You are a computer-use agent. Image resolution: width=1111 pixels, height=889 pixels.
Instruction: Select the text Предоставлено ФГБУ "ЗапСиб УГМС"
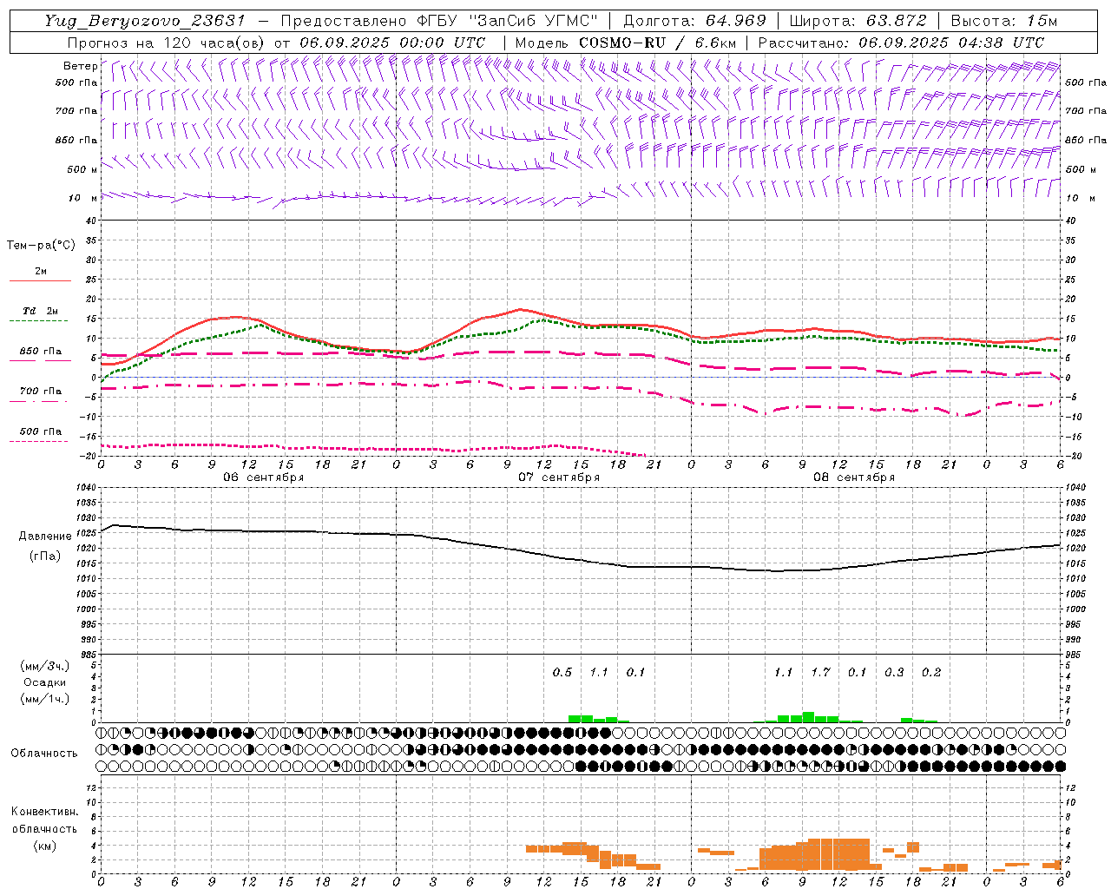(439, 21)
